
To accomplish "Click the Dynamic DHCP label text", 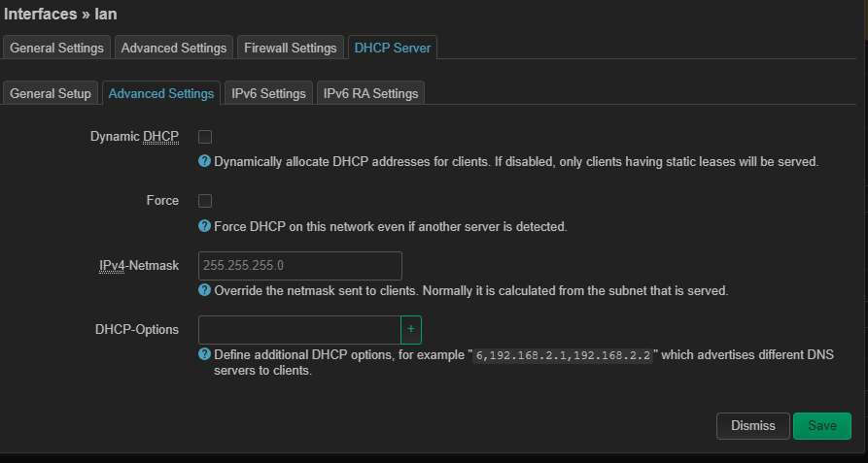I will (x=134, y=137).
